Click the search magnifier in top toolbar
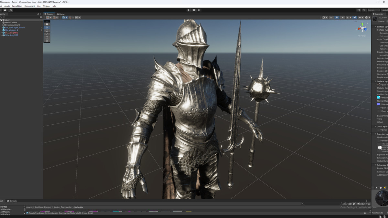The image size is (388, 218). (364, 10)
